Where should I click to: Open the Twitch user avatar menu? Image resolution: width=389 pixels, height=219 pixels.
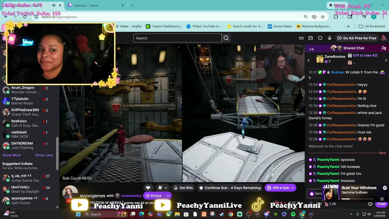click(384, 38)
